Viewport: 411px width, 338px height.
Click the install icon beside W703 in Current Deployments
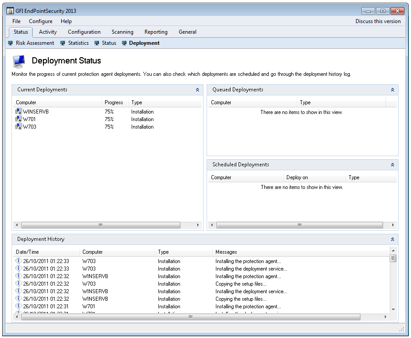[19, 127]
